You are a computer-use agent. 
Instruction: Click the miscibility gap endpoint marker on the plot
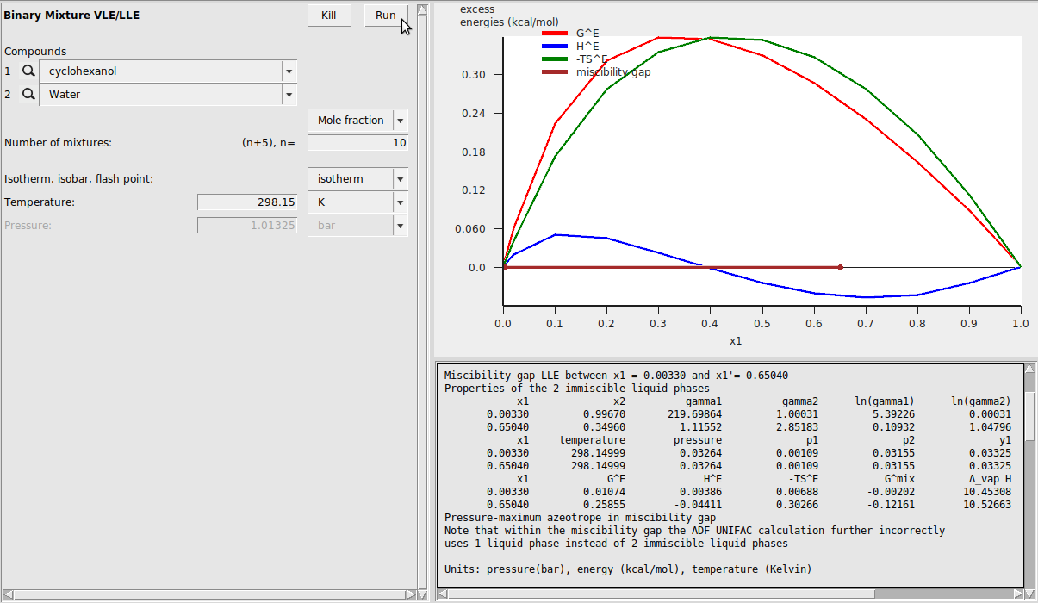click(x=840, y=268)
